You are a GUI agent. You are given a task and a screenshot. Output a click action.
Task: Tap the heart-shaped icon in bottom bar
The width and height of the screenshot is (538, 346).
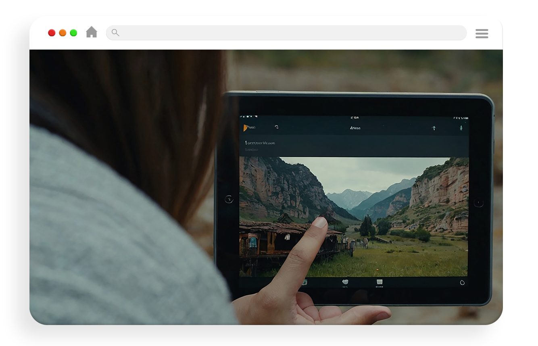[345, 282]
